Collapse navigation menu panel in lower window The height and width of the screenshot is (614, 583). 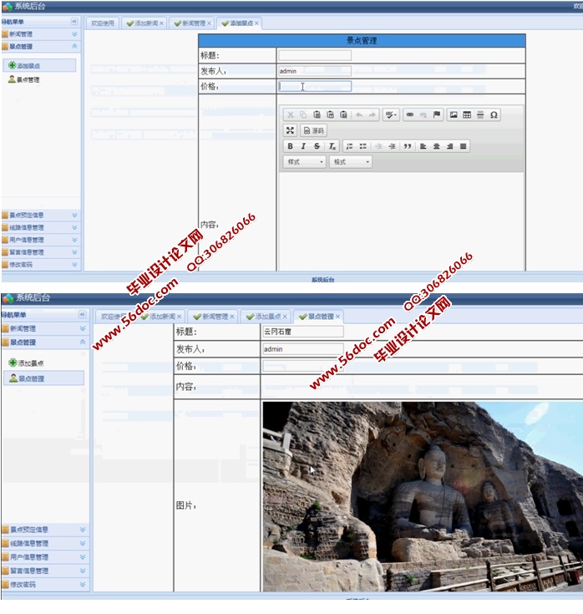[x=82, y=314]
